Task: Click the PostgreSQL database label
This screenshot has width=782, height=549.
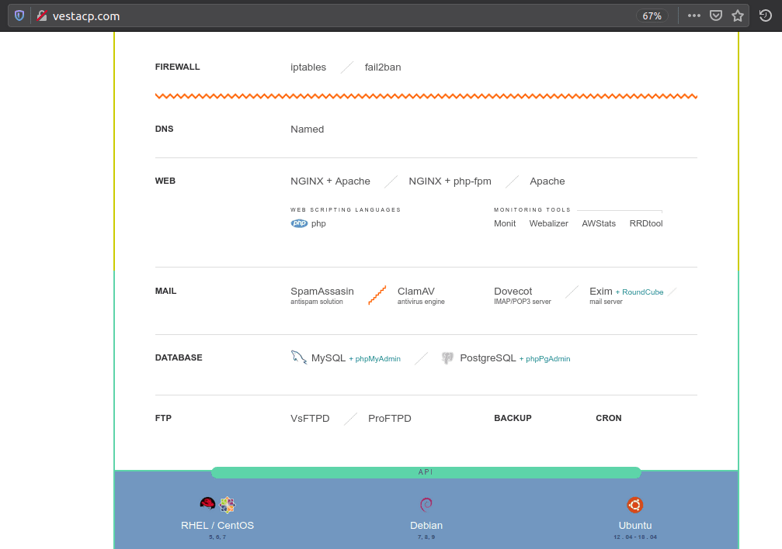Action: pyautogui.click(x=488, y=358)
